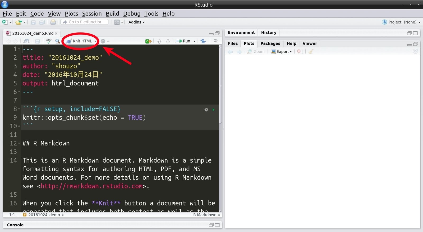Open the recent files dropdown arrow
Image resolution: width=423 pixels, height=232 pixels.
point(25,22)
